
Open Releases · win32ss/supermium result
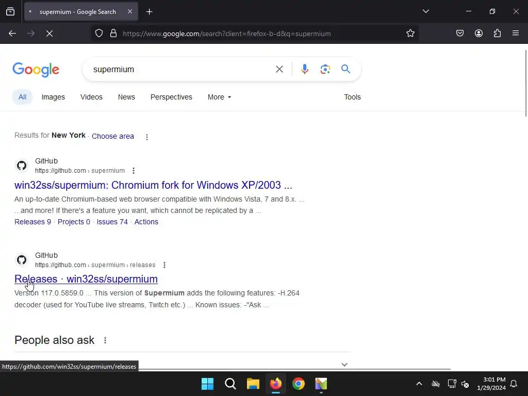click(x=86, y=279)
